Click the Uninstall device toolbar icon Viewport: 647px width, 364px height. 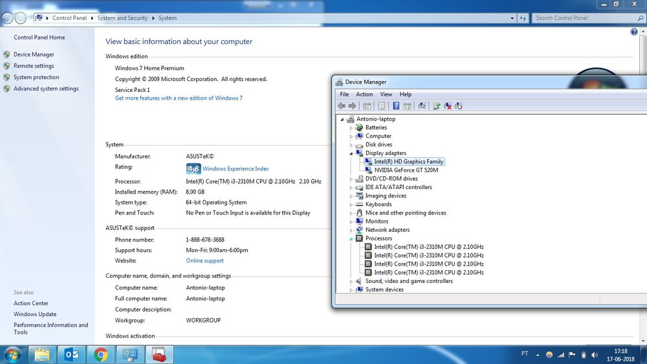click(x=448, y=106)
